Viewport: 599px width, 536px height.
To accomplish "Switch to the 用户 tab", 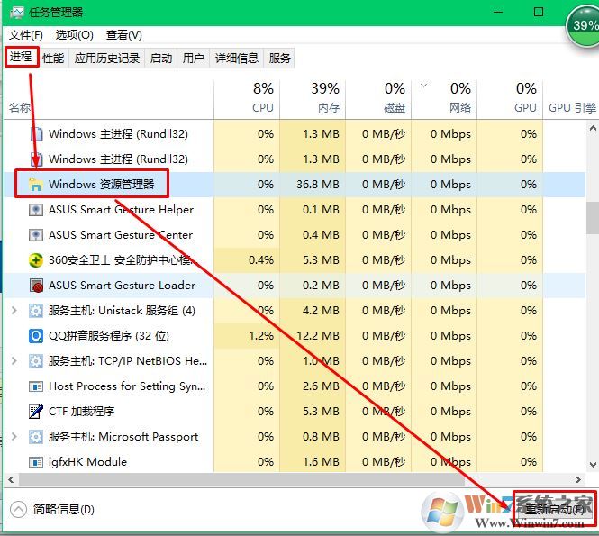I will tap(194, 58).
